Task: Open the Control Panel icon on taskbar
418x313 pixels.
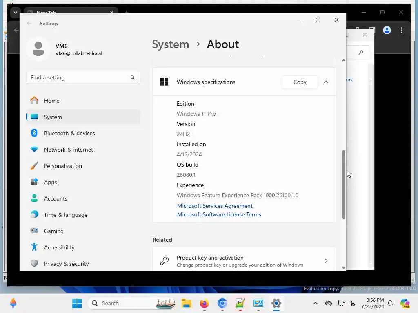Action: [258, 303]
